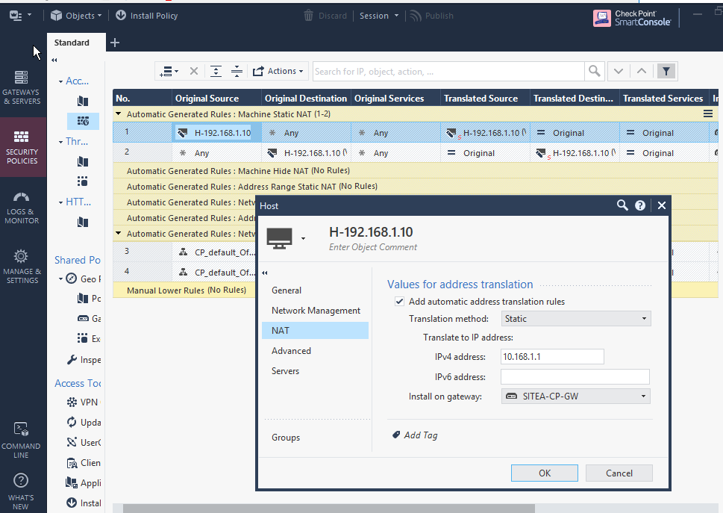This screenshot has height=513, width=723.
Task: Open the Advanced page in Host dialog
Action: click(292, 351)
